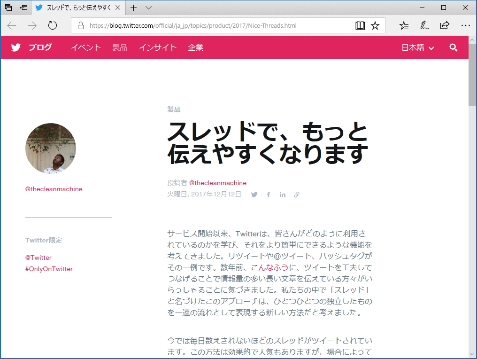Open the Settings and more (...) menu
Screen dimensions: 477x359
click(465, 26)
